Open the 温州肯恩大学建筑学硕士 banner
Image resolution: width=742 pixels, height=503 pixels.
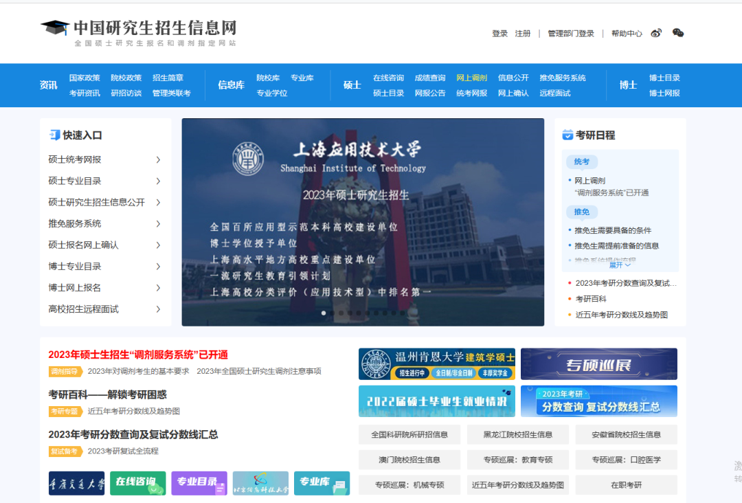pyautogui.click(x=437, y=364)
